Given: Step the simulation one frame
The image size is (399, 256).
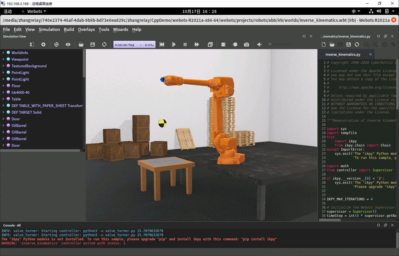Looking at the screenshot, I should click(173, 44).
